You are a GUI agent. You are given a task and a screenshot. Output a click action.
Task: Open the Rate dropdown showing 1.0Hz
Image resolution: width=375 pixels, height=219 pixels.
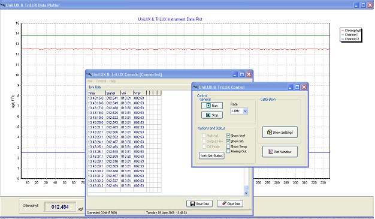[245, 111]
